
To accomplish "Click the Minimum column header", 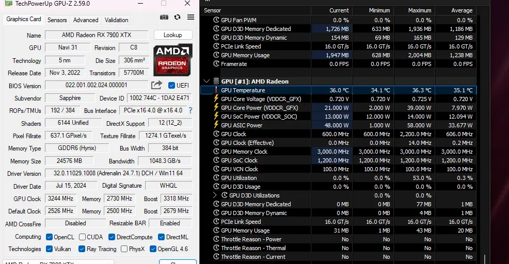I will pos(373,10).
